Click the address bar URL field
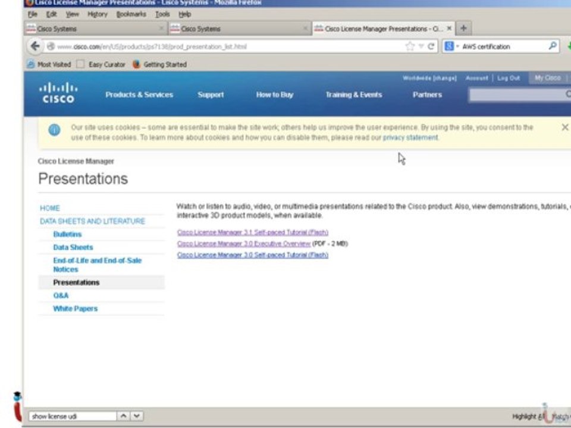 [230, 46]
